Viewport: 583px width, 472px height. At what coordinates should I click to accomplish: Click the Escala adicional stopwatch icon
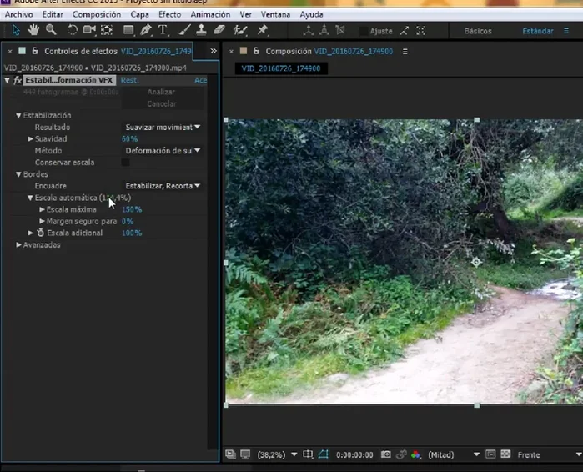[40, 233]
